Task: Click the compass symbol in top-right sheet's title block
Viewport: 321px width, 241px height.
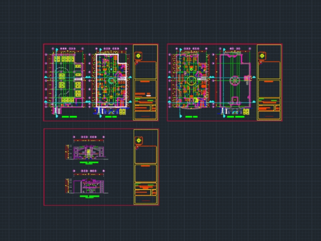Action: tap(262, 56)
